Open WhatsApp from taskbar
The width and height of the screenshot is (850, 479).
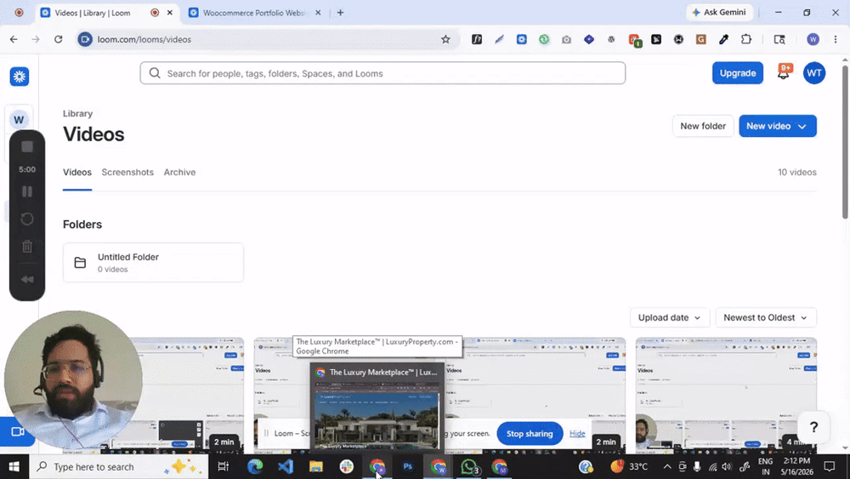(469, 466)
